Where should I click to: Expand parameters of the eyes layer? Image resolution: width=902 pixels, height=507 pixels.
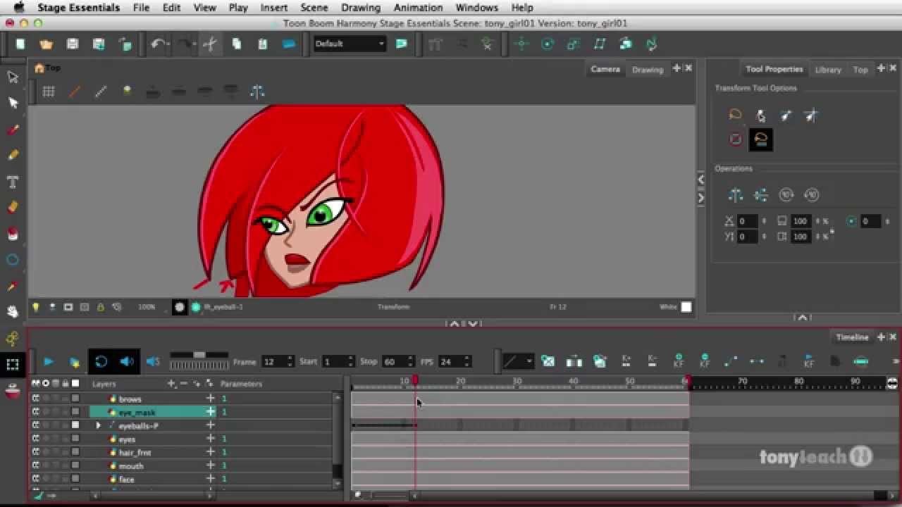(x=210, y=439)
